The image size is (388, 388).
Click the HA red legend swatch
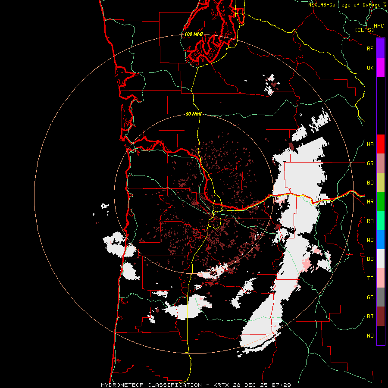pyautogui.click(x=381, y=144)
